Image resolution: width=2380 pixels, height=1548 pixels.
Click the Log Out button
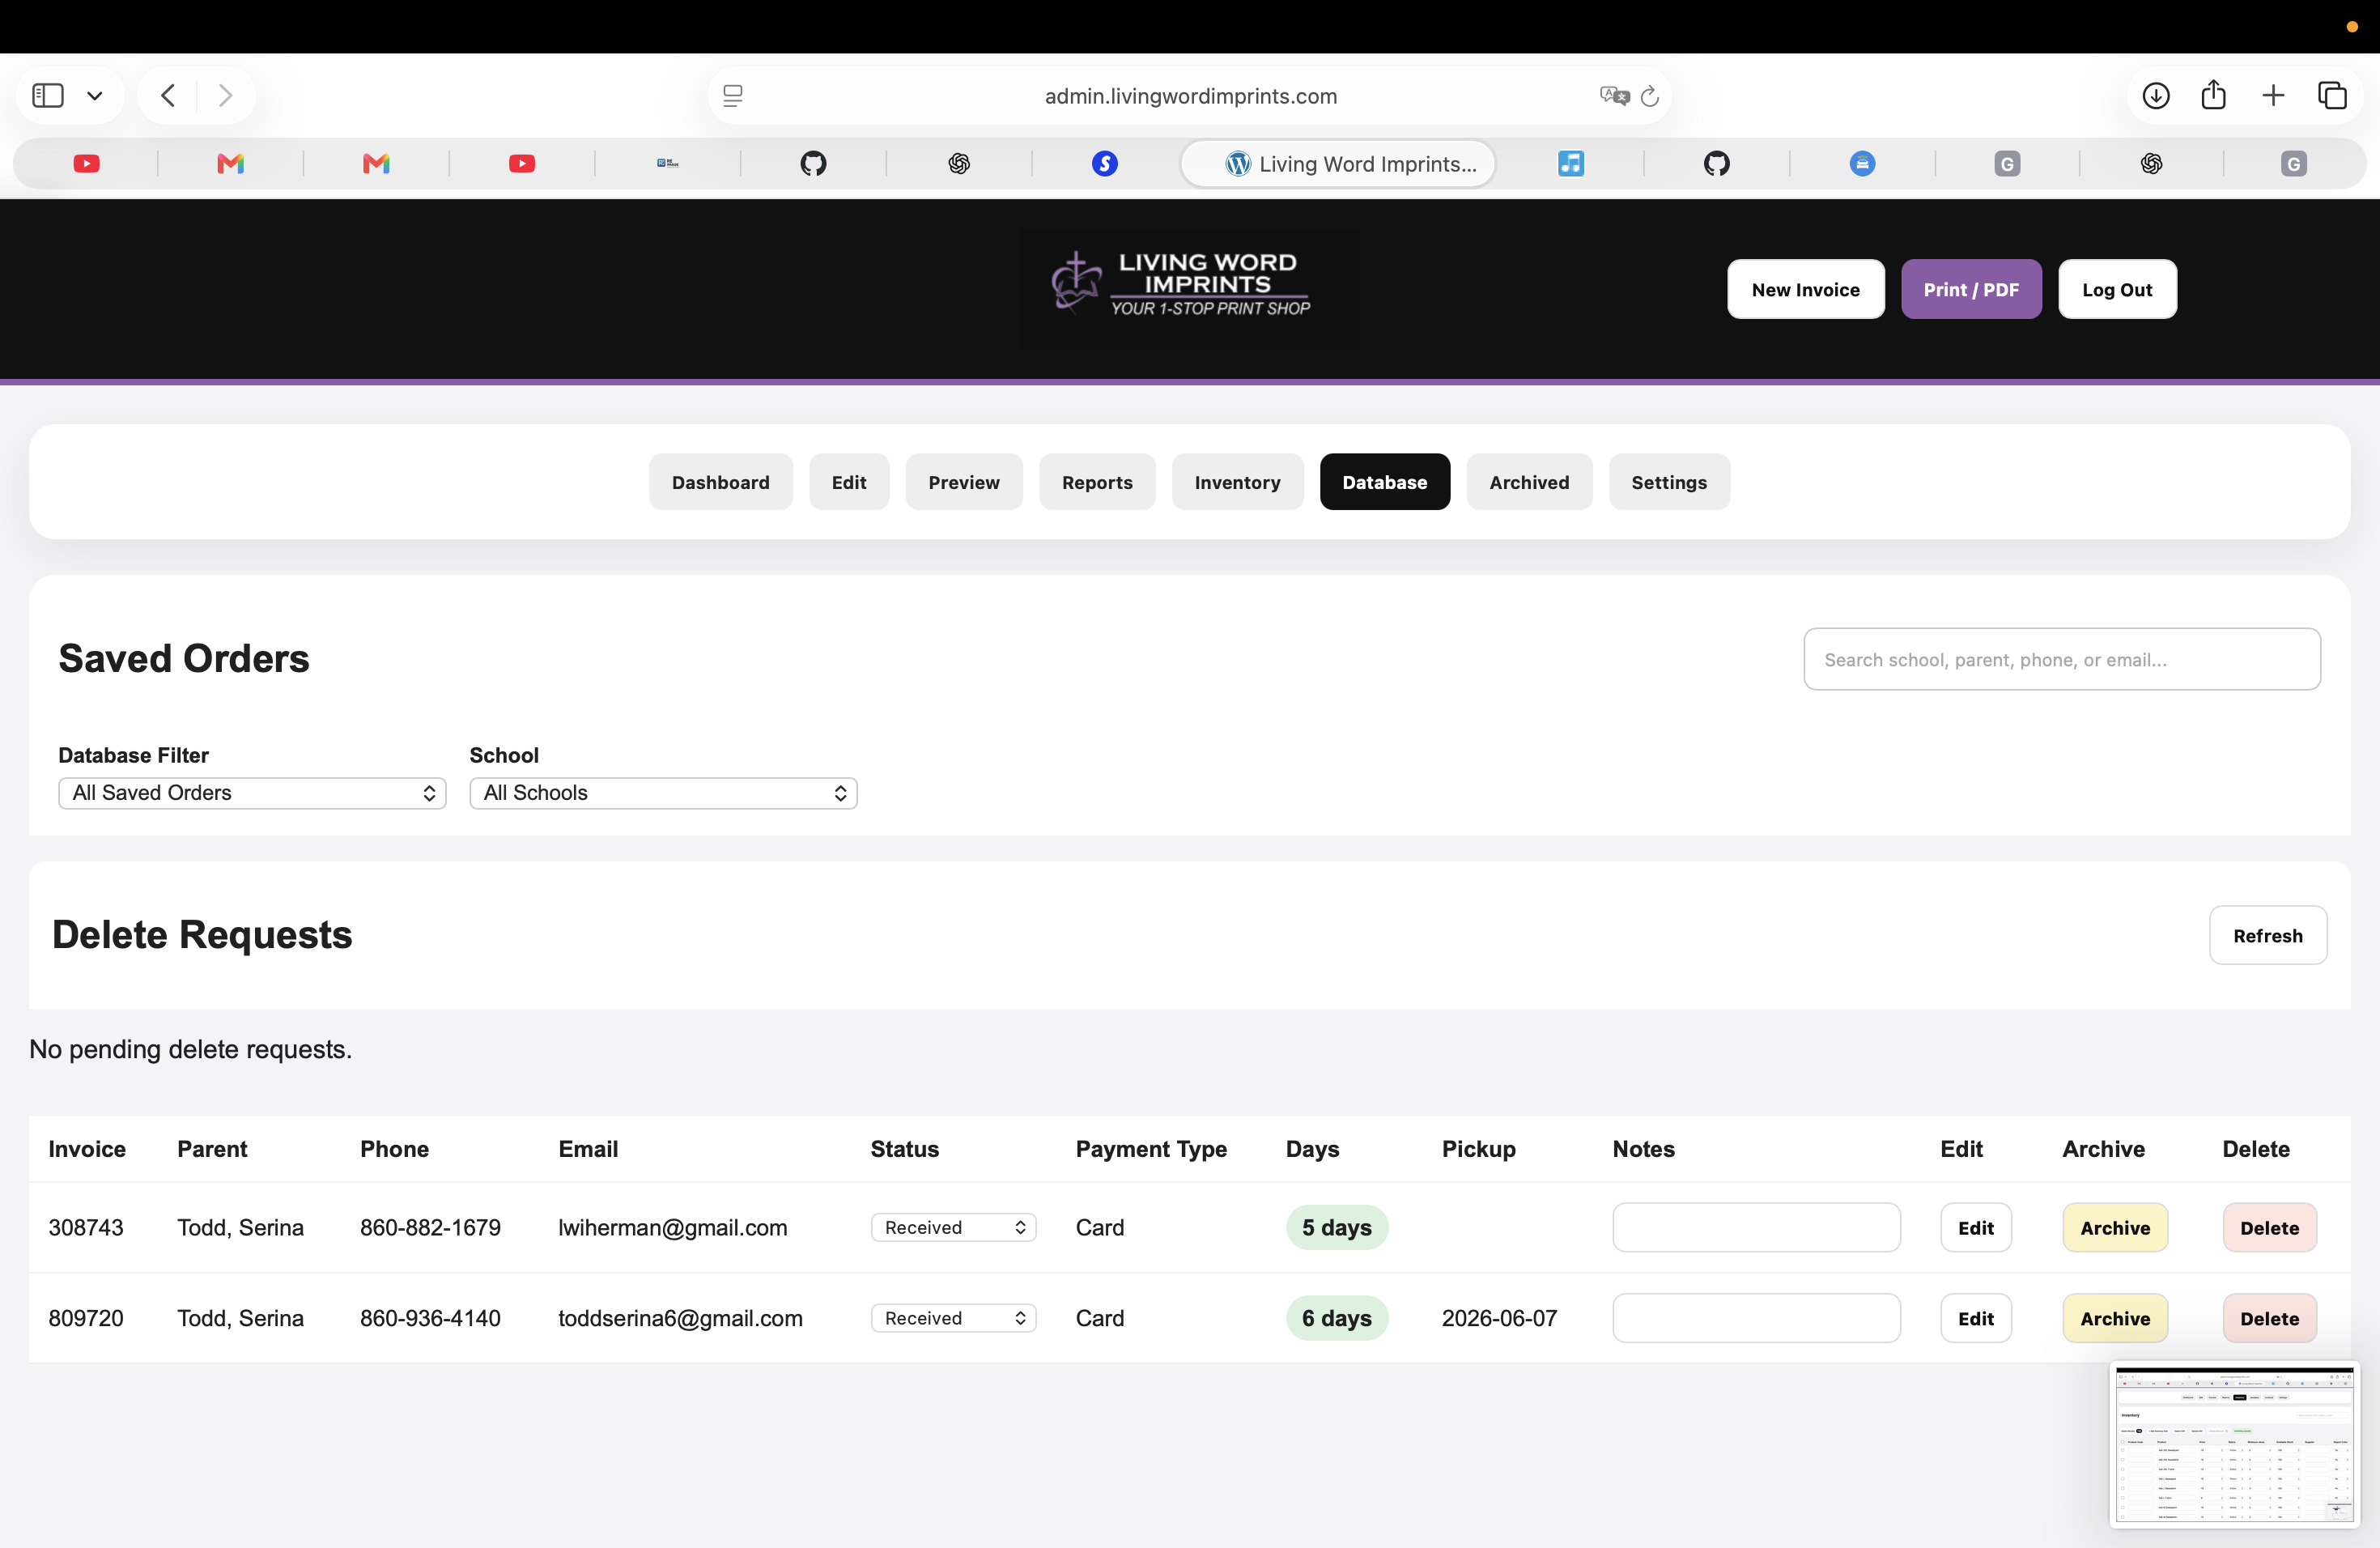tap(2116, 290)
